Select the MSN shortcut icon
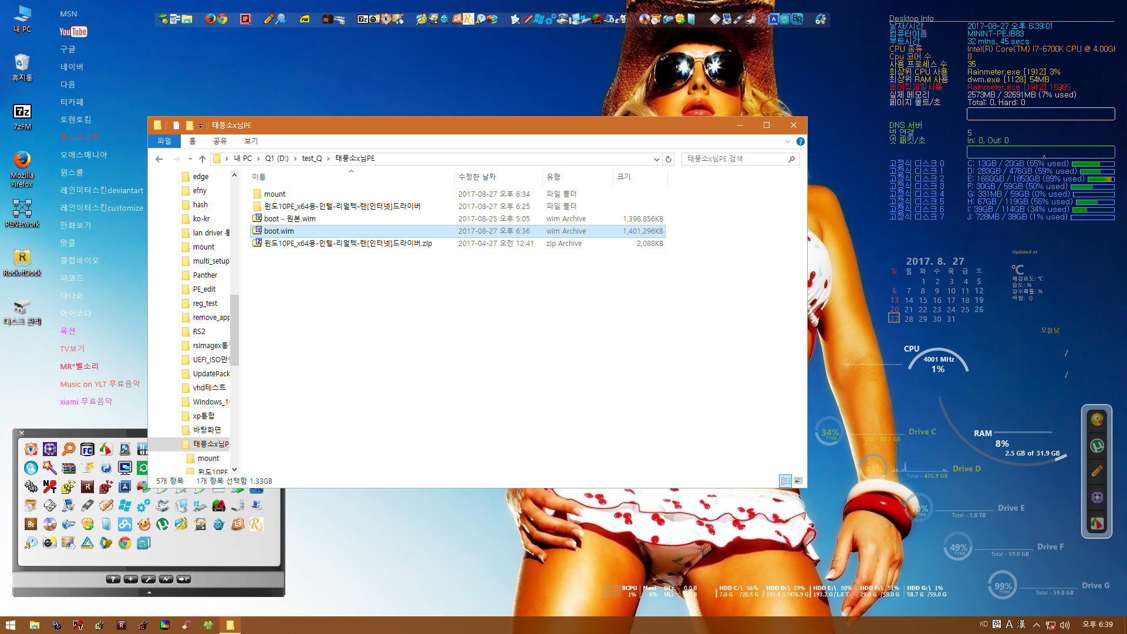This screenshot has height=634, width=1127. (68, 13)
